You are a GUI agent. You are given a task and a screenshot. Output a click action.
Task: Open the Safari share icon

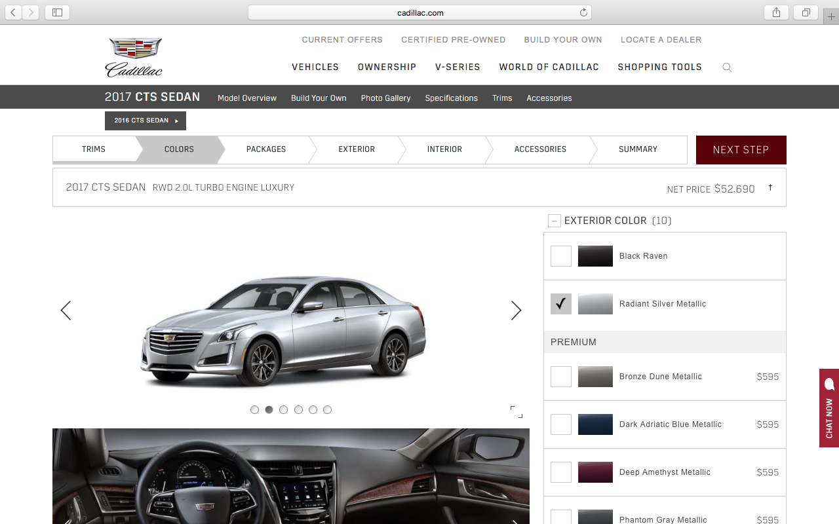[776, 12]
